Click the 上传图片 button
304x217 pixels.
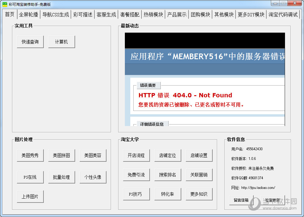(30, 197)
